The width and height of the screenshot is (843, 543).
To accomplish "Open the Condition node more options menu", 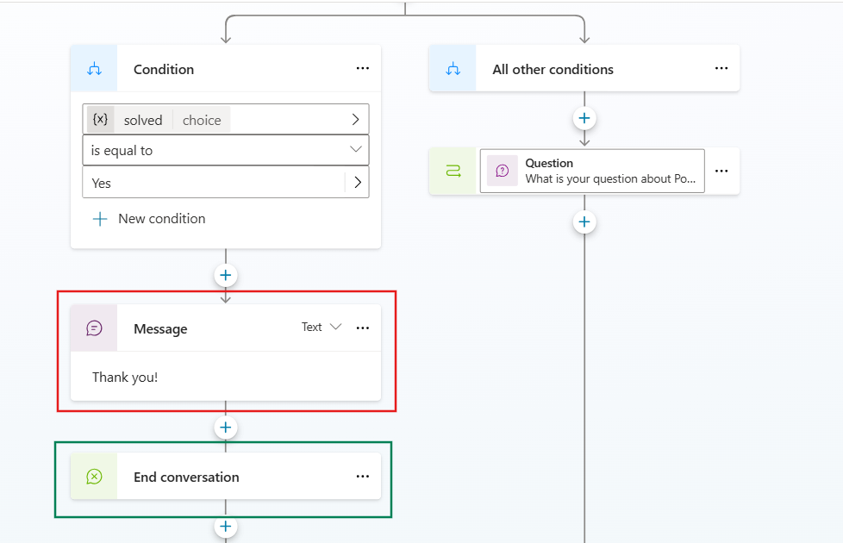I will coord(363,69).
